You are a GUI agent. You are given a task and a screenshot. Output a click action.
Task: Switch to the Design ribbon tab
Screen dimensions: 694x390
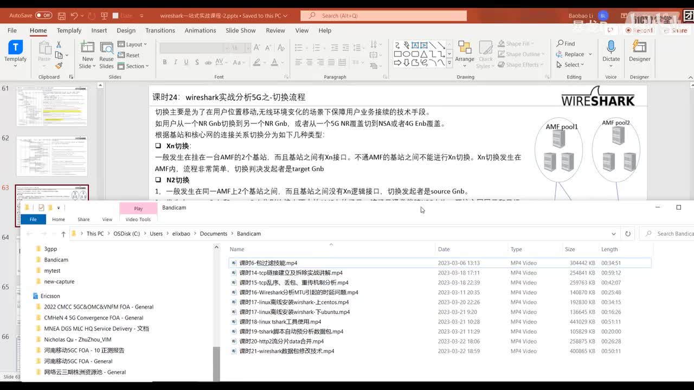[x=126, y=30]
